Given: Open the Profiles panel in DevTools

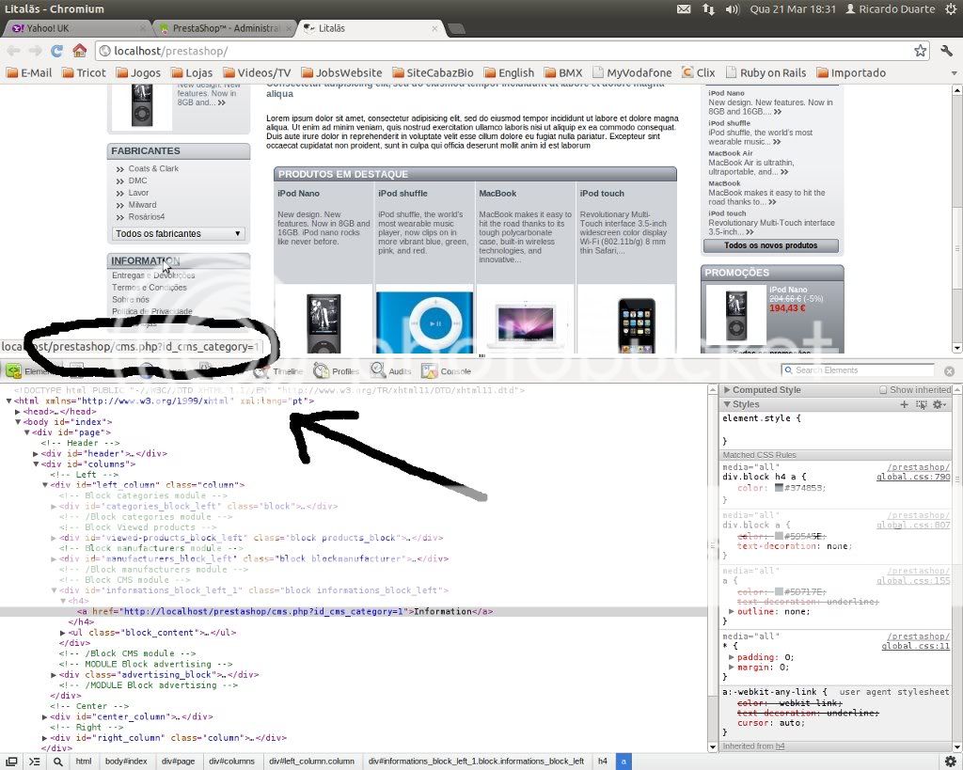Looking at the screenshot, I should (x=336, y=371).
